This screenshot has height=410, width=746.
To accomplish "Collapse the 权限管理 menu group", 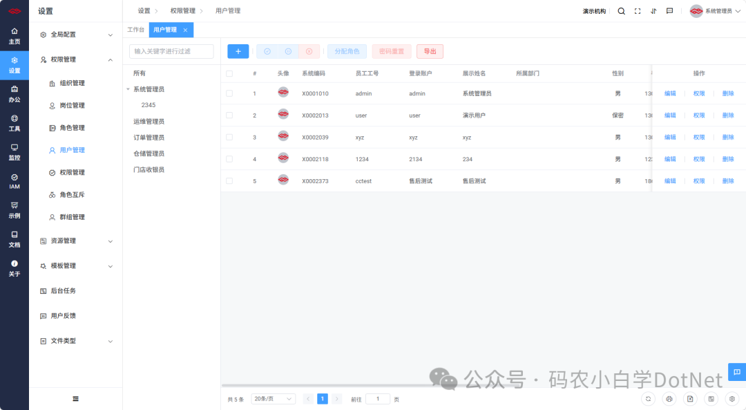I will [x=76, y=59].
